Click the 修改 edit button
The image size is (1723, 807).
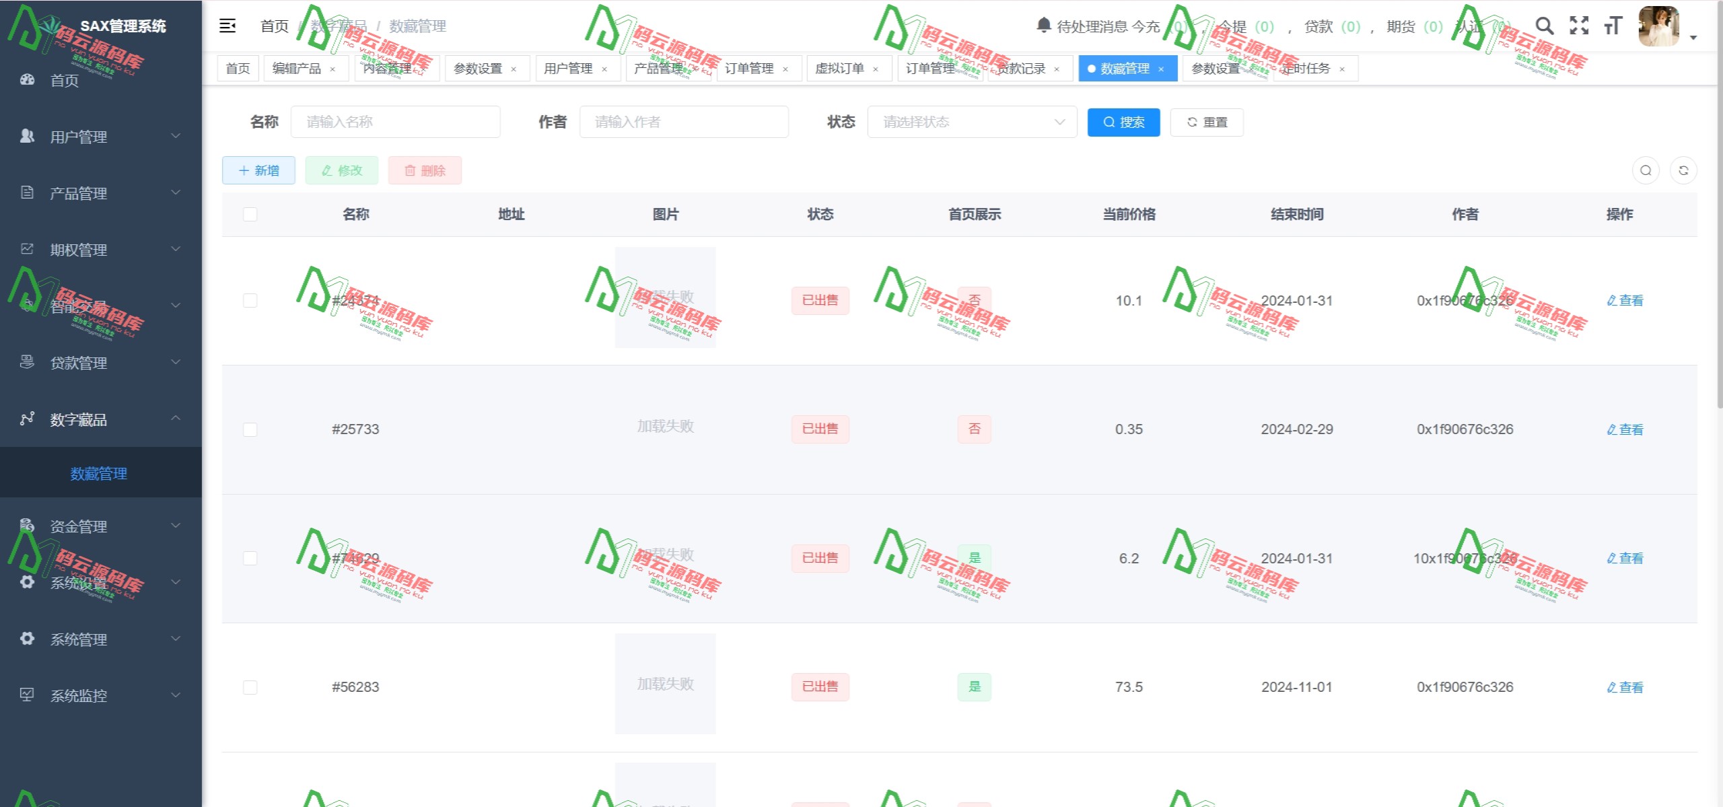[342, 170]
